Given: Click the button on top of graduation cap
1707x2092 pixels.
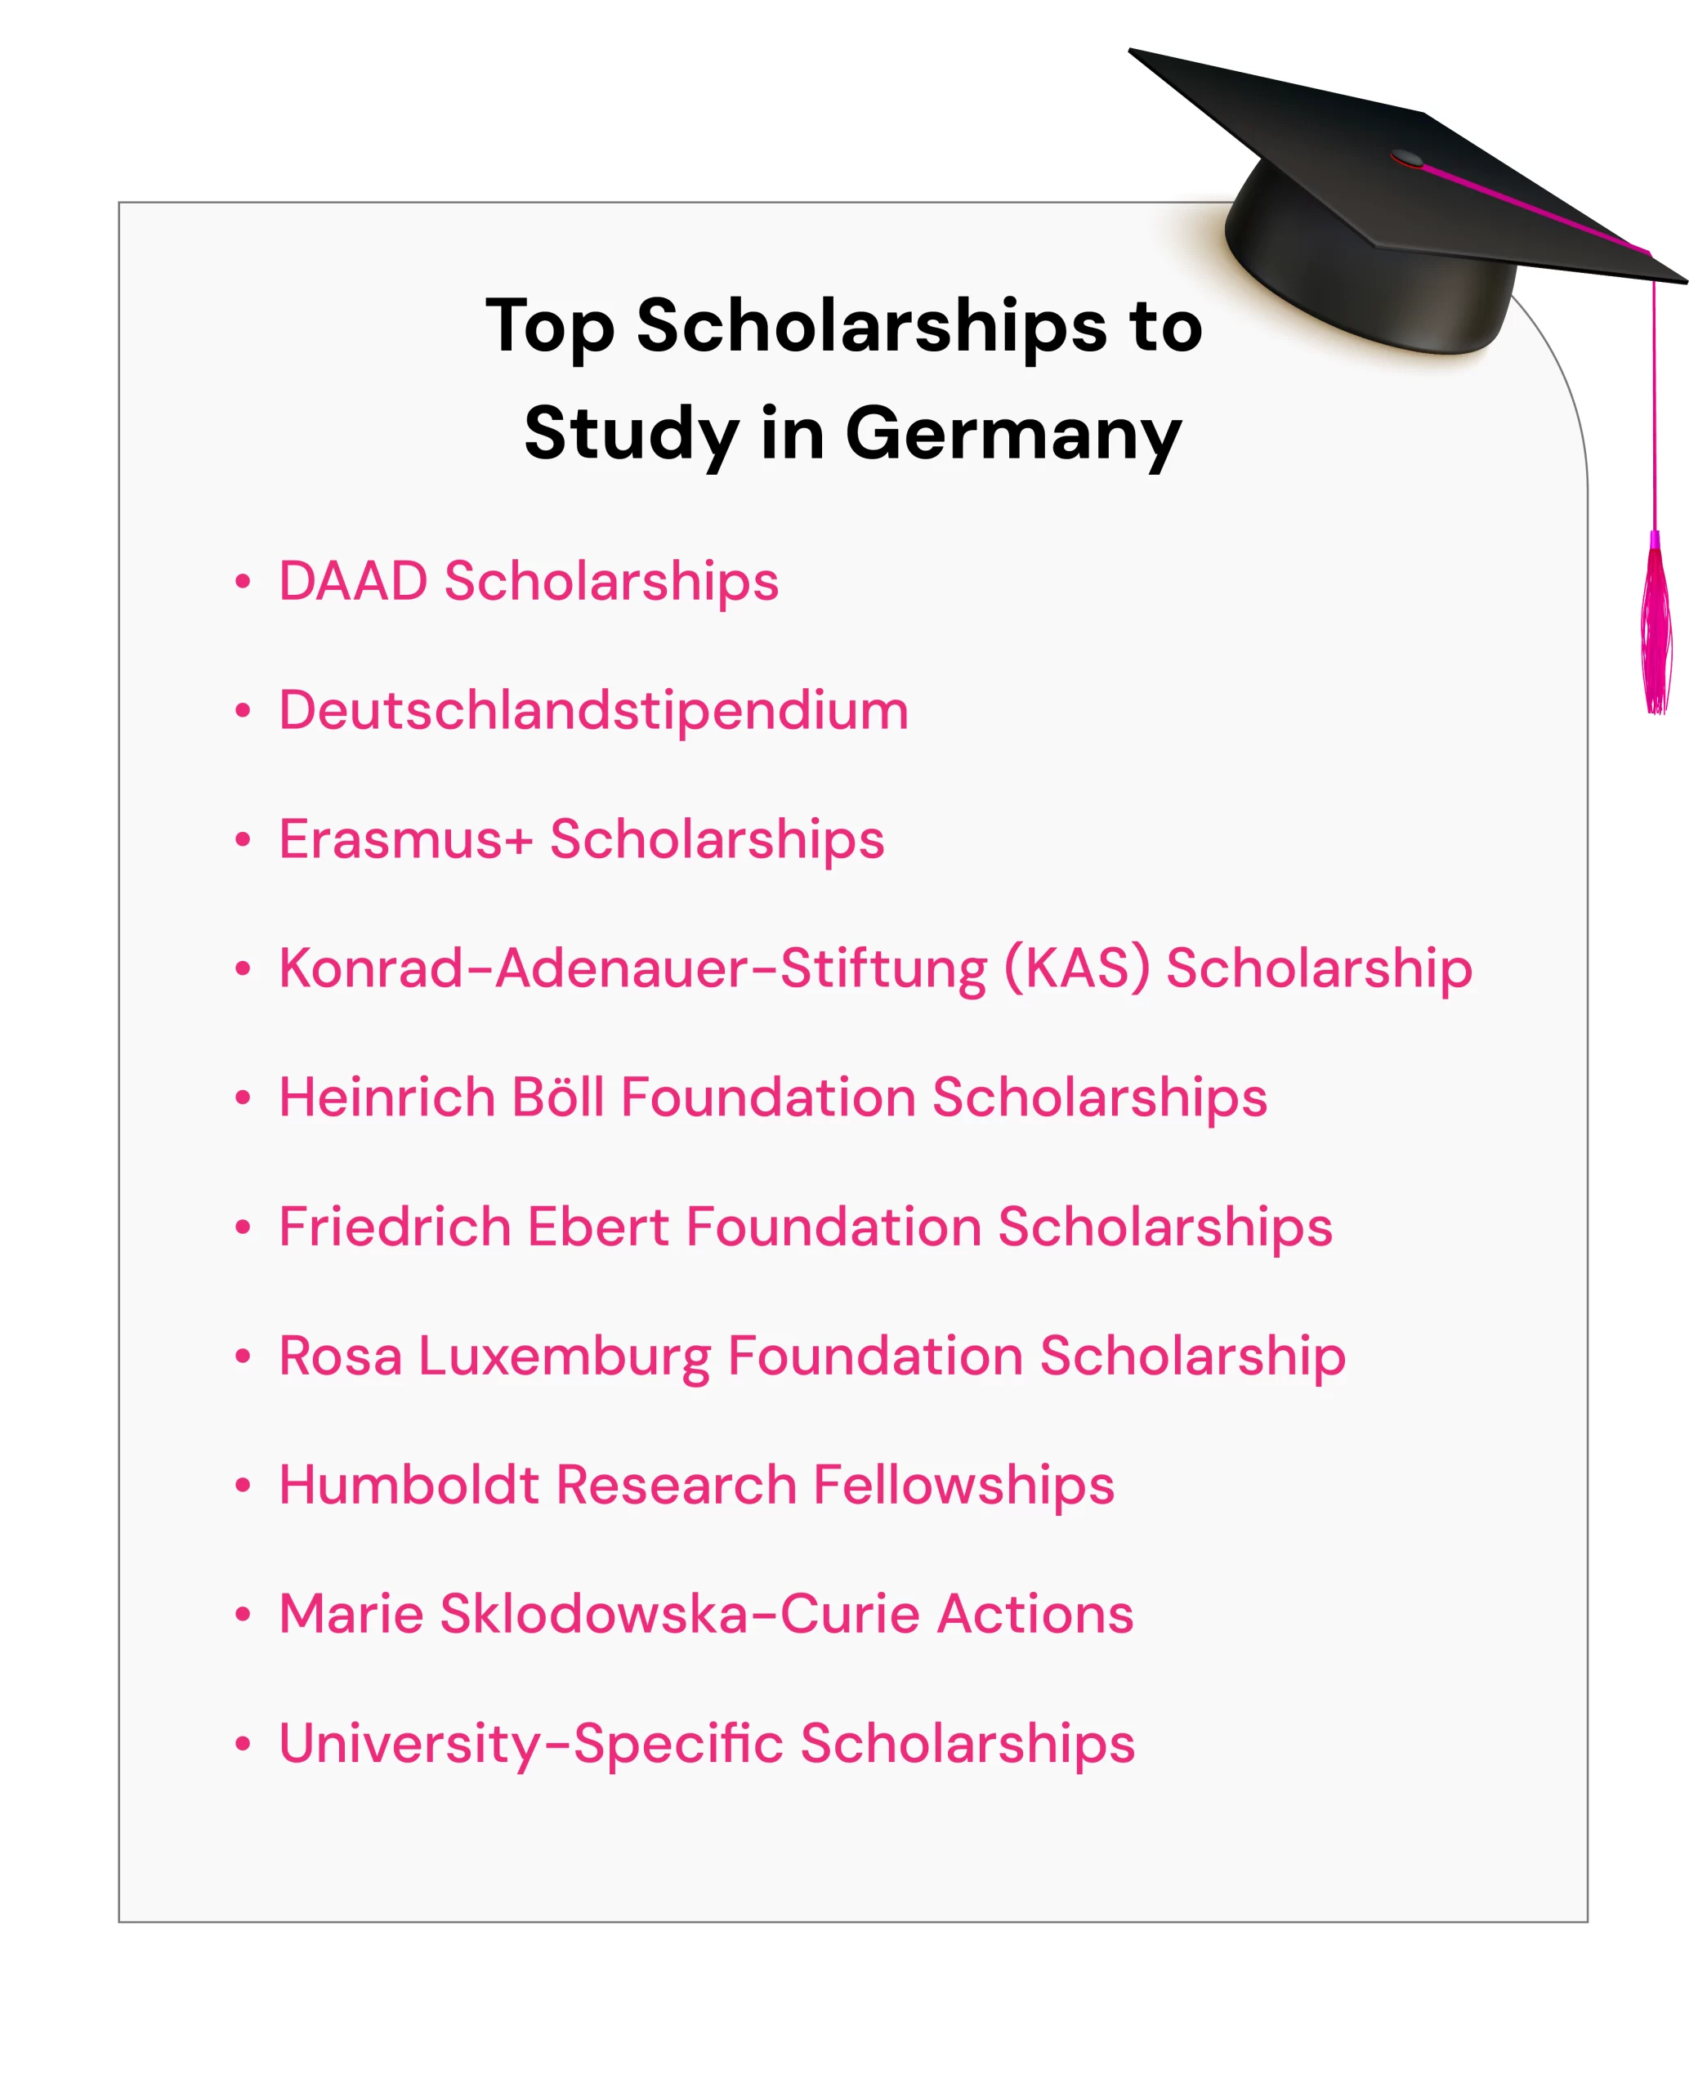Looking at the screenshot, I should point(1407,159).
